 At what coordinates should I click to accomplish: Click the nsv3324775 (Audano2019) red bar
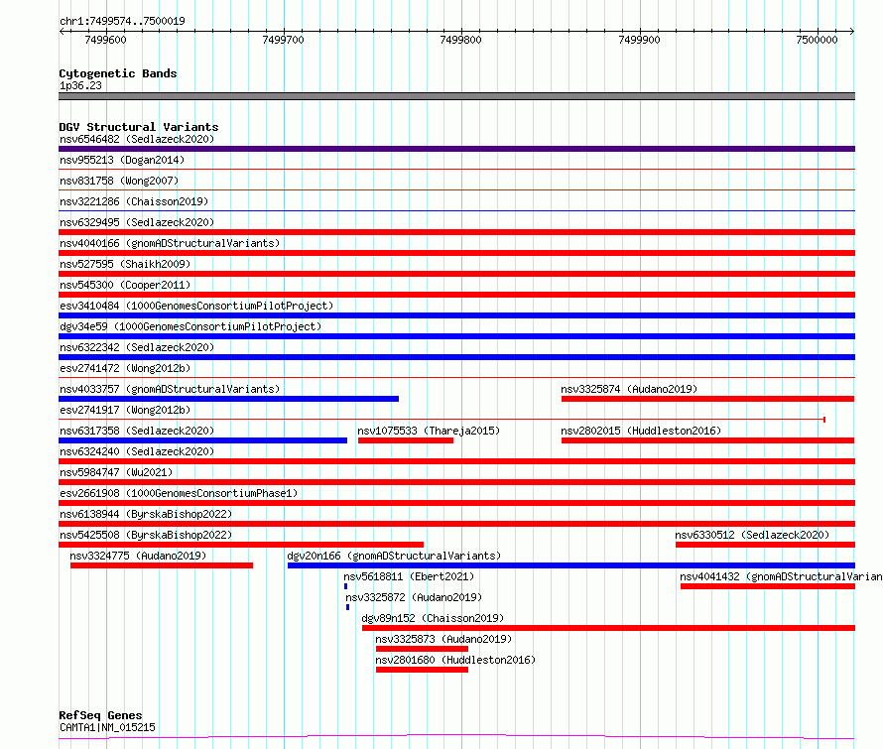[x=162, y=565]
